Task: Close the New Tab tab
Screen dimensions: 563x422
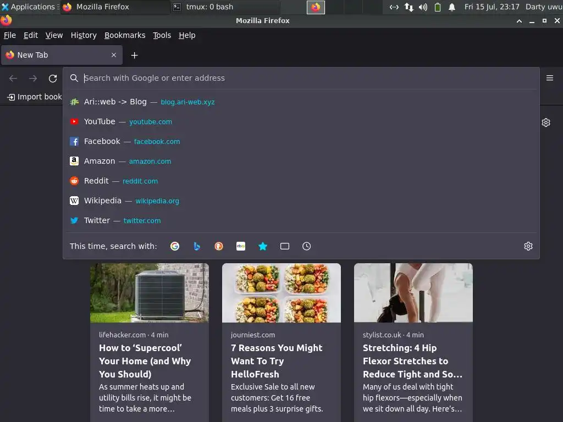Action: (114, 55)
